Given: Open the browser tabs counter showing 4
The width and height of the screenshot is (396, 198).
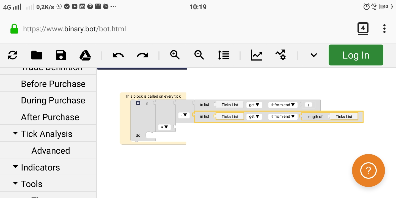Looking at the screenshot, I should 363,28.
